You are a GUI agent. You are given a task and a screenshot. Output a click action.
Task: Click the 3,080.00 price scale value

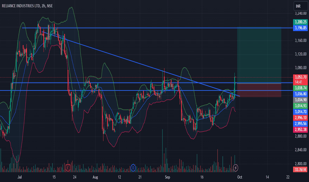click(300, 68)
